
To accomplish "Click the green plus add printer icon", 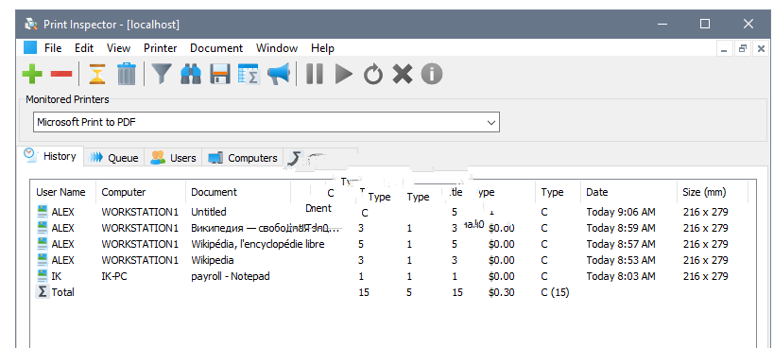I will (32, 75).
